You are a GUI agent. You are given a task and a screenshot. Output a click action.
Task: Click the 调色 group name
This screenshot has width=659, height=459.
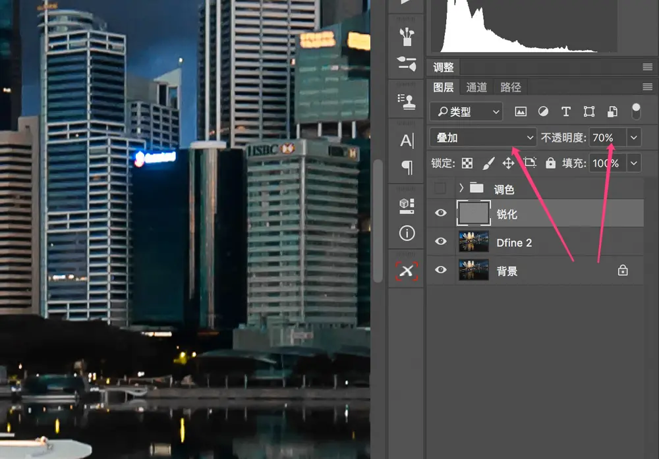coord(504,190)
